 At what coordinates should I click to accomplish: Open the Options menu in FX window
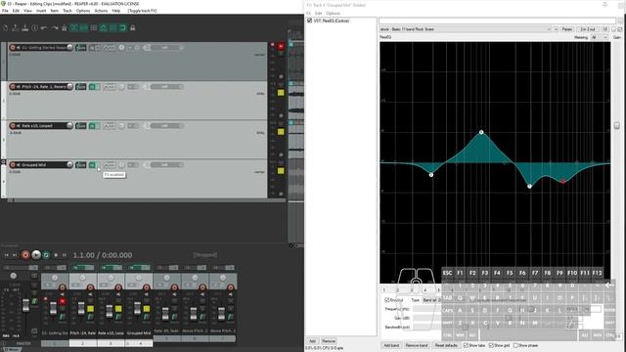coord(334,13)
